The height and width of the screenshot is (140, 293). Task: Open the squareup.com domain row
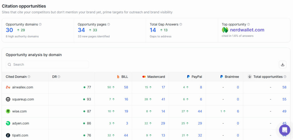23,99
